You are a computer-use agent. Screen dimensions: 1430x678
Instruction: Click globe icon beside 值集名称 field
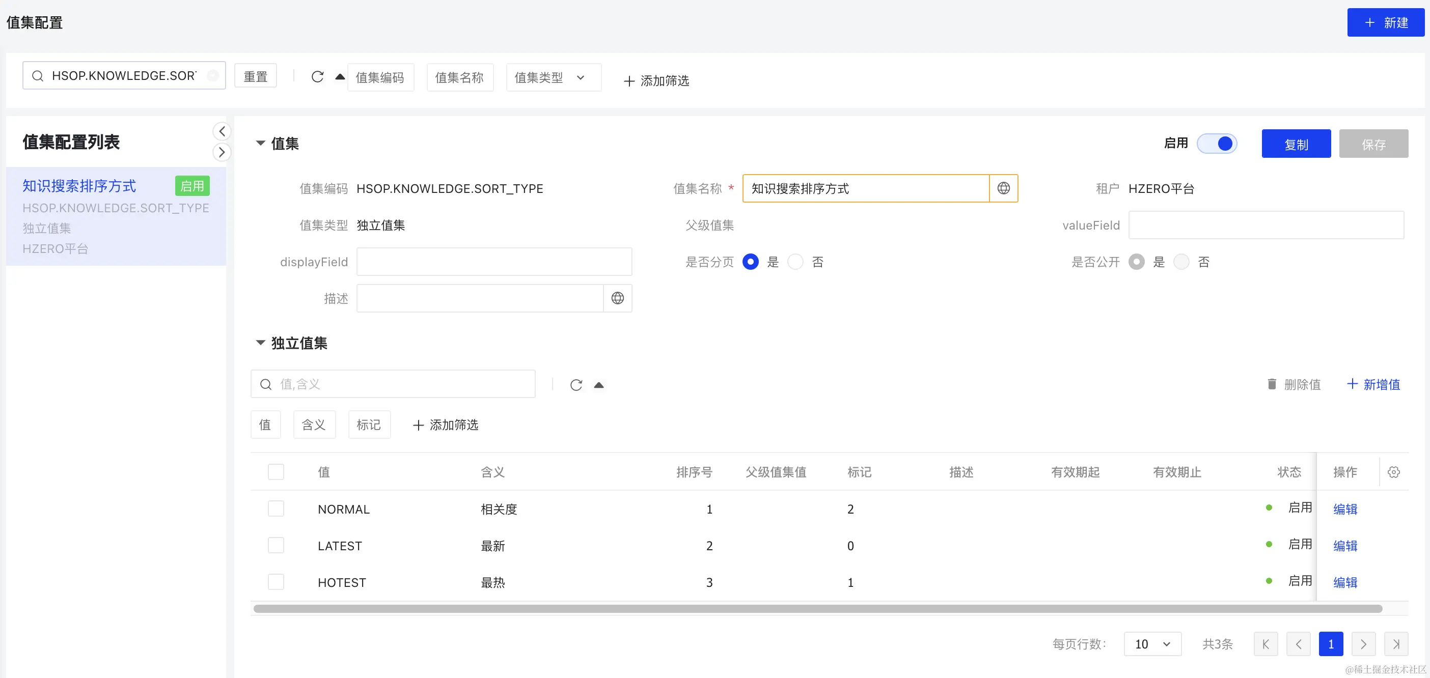pos(1003,188)
